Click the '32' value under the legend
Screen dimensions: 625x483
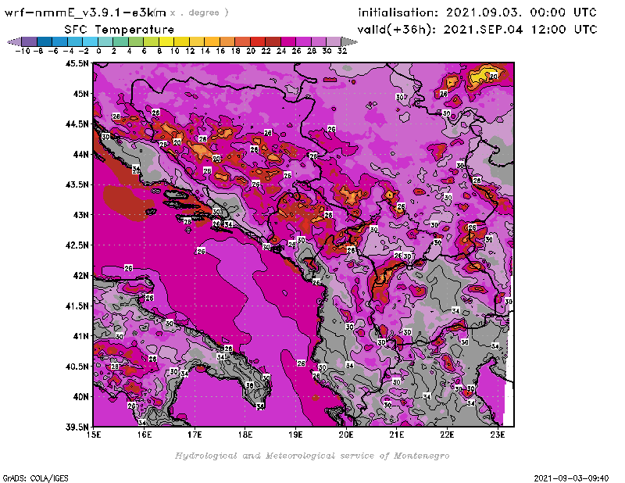click(x=342, y=51)
